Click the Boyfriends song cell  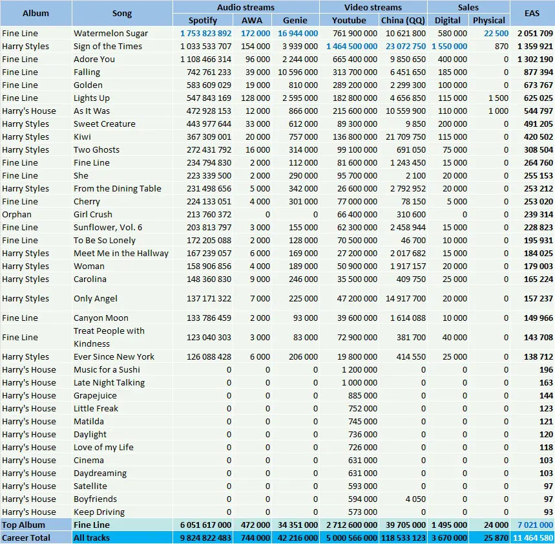tap(122, 499)
